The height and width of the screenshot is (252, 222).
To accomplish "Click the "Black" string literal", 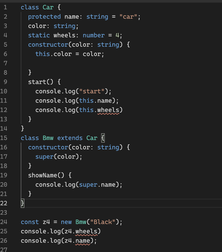I will [103, 222].
